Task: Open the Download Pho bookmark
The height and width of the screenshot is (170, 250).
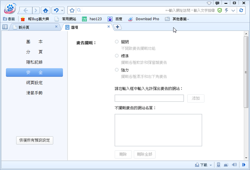Action: click(x=144, y=19)
